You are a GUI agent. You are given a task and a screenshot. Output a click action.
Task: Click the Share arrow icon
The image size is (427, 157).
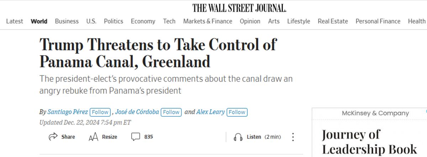[x=53, y=137]
